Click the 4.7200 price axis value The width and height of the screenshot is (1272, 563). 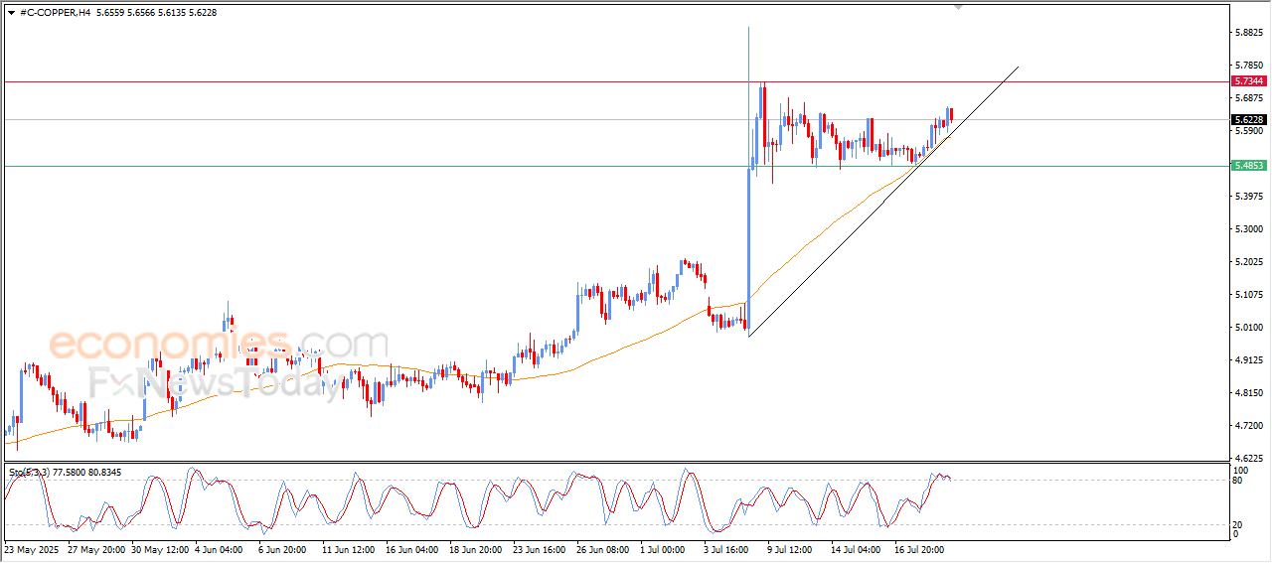click(x=1248, y=426)
